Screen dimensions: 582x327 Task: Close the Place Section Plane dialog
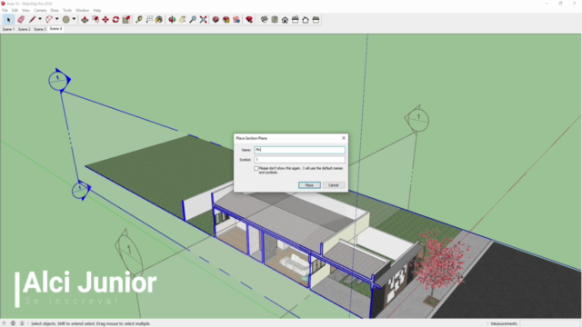(x=344, y=138)
